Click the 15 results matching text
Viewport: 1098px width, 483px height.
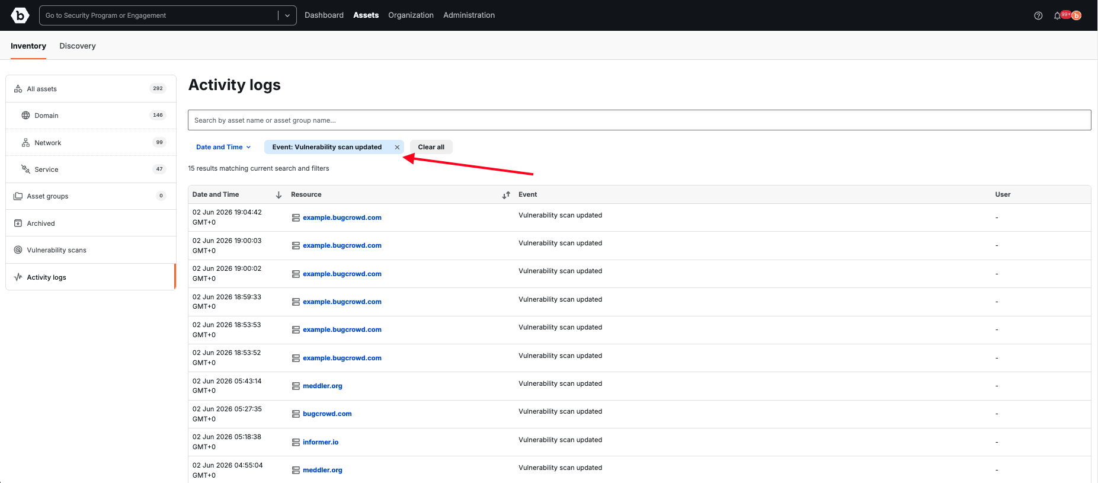point(258,169)
